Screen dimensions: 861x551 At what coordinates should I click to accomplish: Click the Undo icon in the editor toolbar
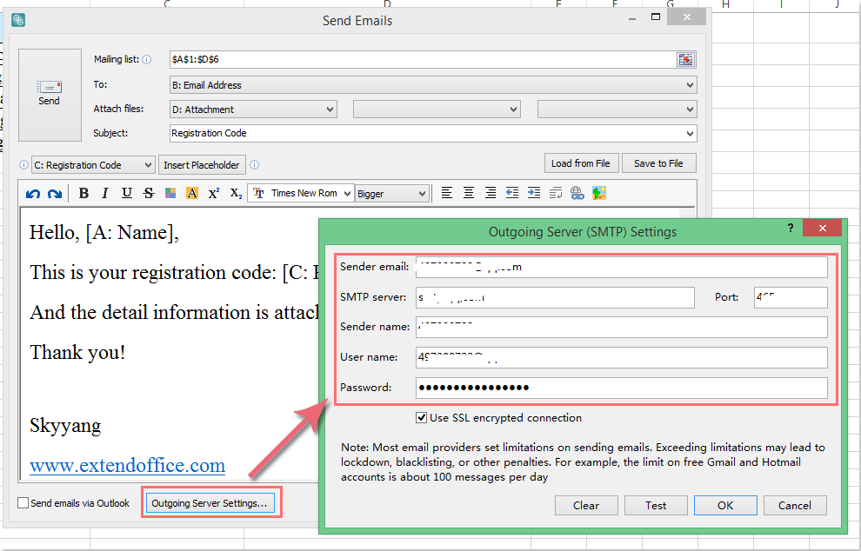pyautogui.click(x=33, y=192)
